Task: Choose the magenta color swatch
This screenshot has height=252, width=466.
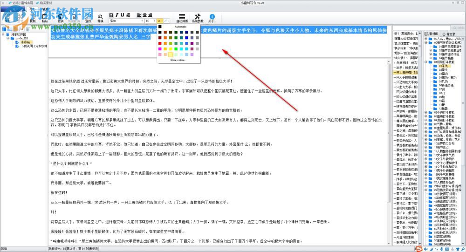Action: click(x=160, y=49)
